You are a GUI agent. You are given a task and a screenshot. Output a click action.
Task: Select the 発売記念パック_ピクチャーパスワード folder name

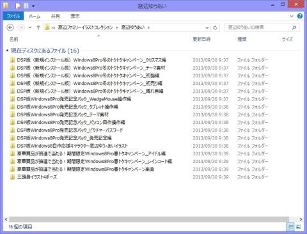pyautogui.click(x=70, y=130)
